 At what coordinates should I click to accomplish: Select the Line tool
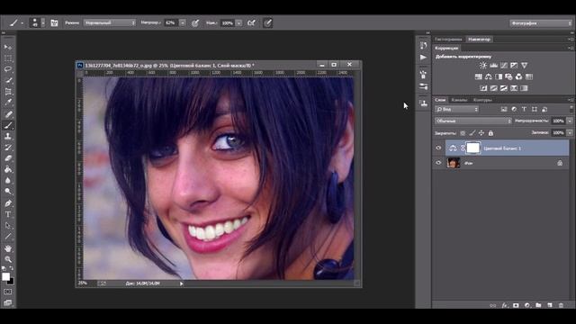coord(8,237)
